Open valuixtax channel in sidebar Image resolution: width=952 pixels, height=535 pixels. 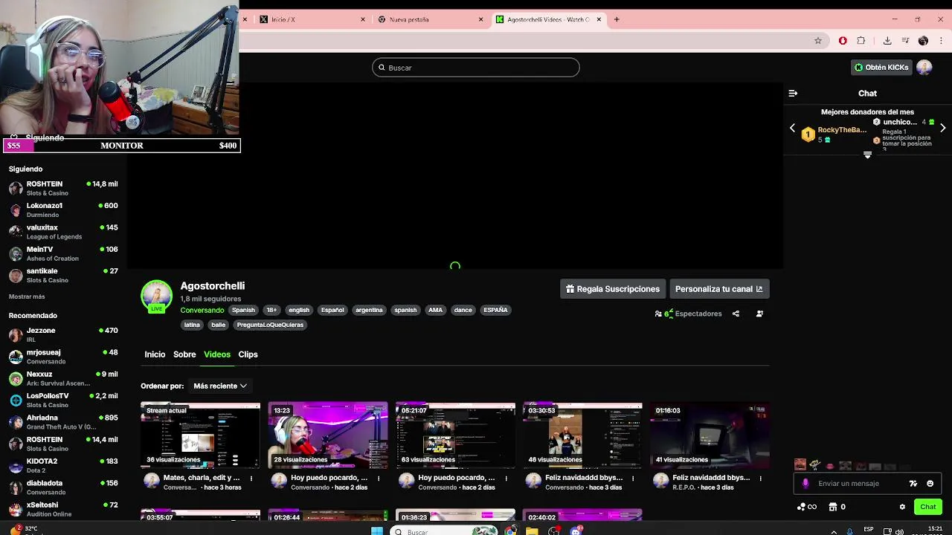[63, 232]
